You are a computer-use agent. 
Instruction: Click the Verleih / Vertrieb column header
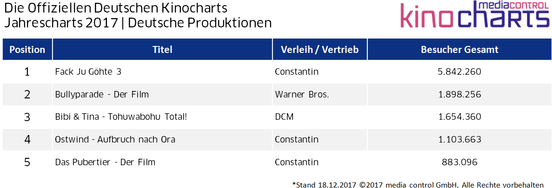(x=319, y=50)
